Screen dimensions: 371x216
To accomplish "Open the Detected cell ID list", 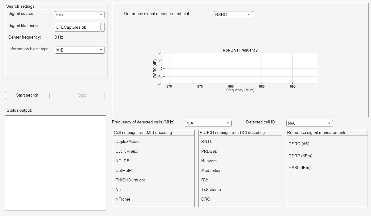I will [x=309, y=123].
